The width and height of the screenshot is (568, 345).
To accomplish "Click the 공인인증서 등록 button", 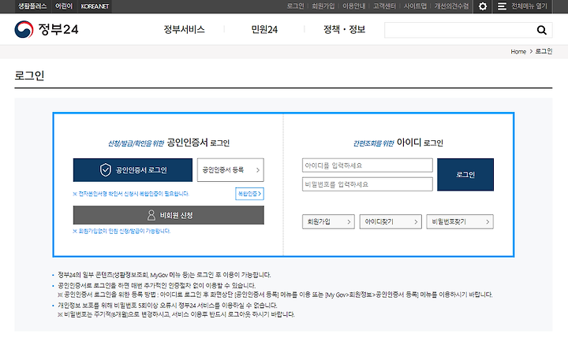I will (x=230, y=170).
